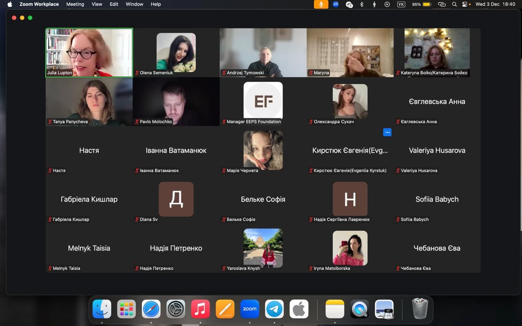The height and width of the screenshot is (326, 522).
Task: Click the white Apple logo Dock icon
Action: pos(299,310)
